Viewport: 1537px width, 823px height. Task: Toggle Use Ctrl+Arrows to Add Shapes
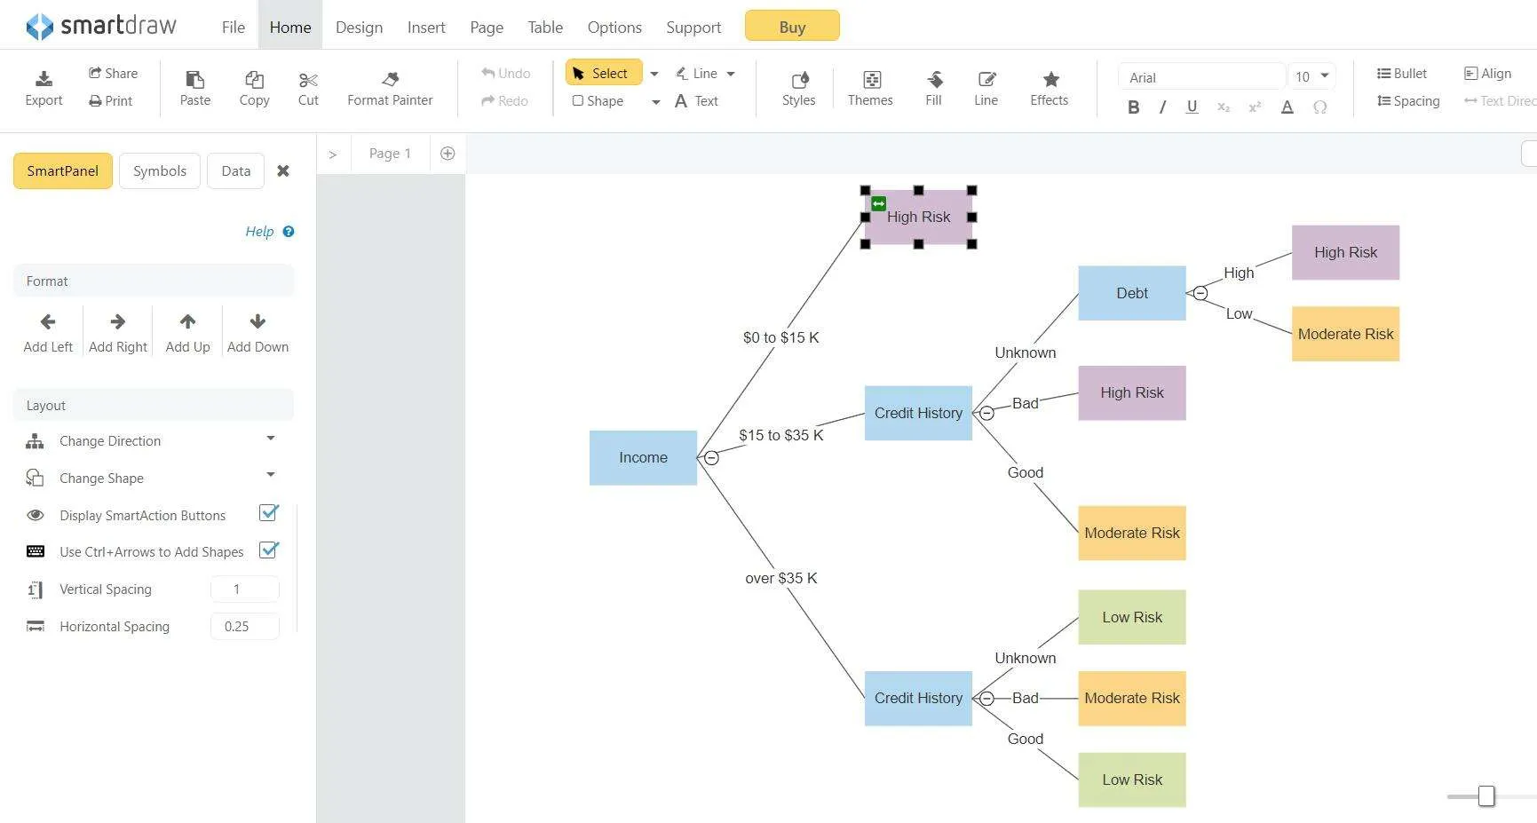tap(268, 550)
